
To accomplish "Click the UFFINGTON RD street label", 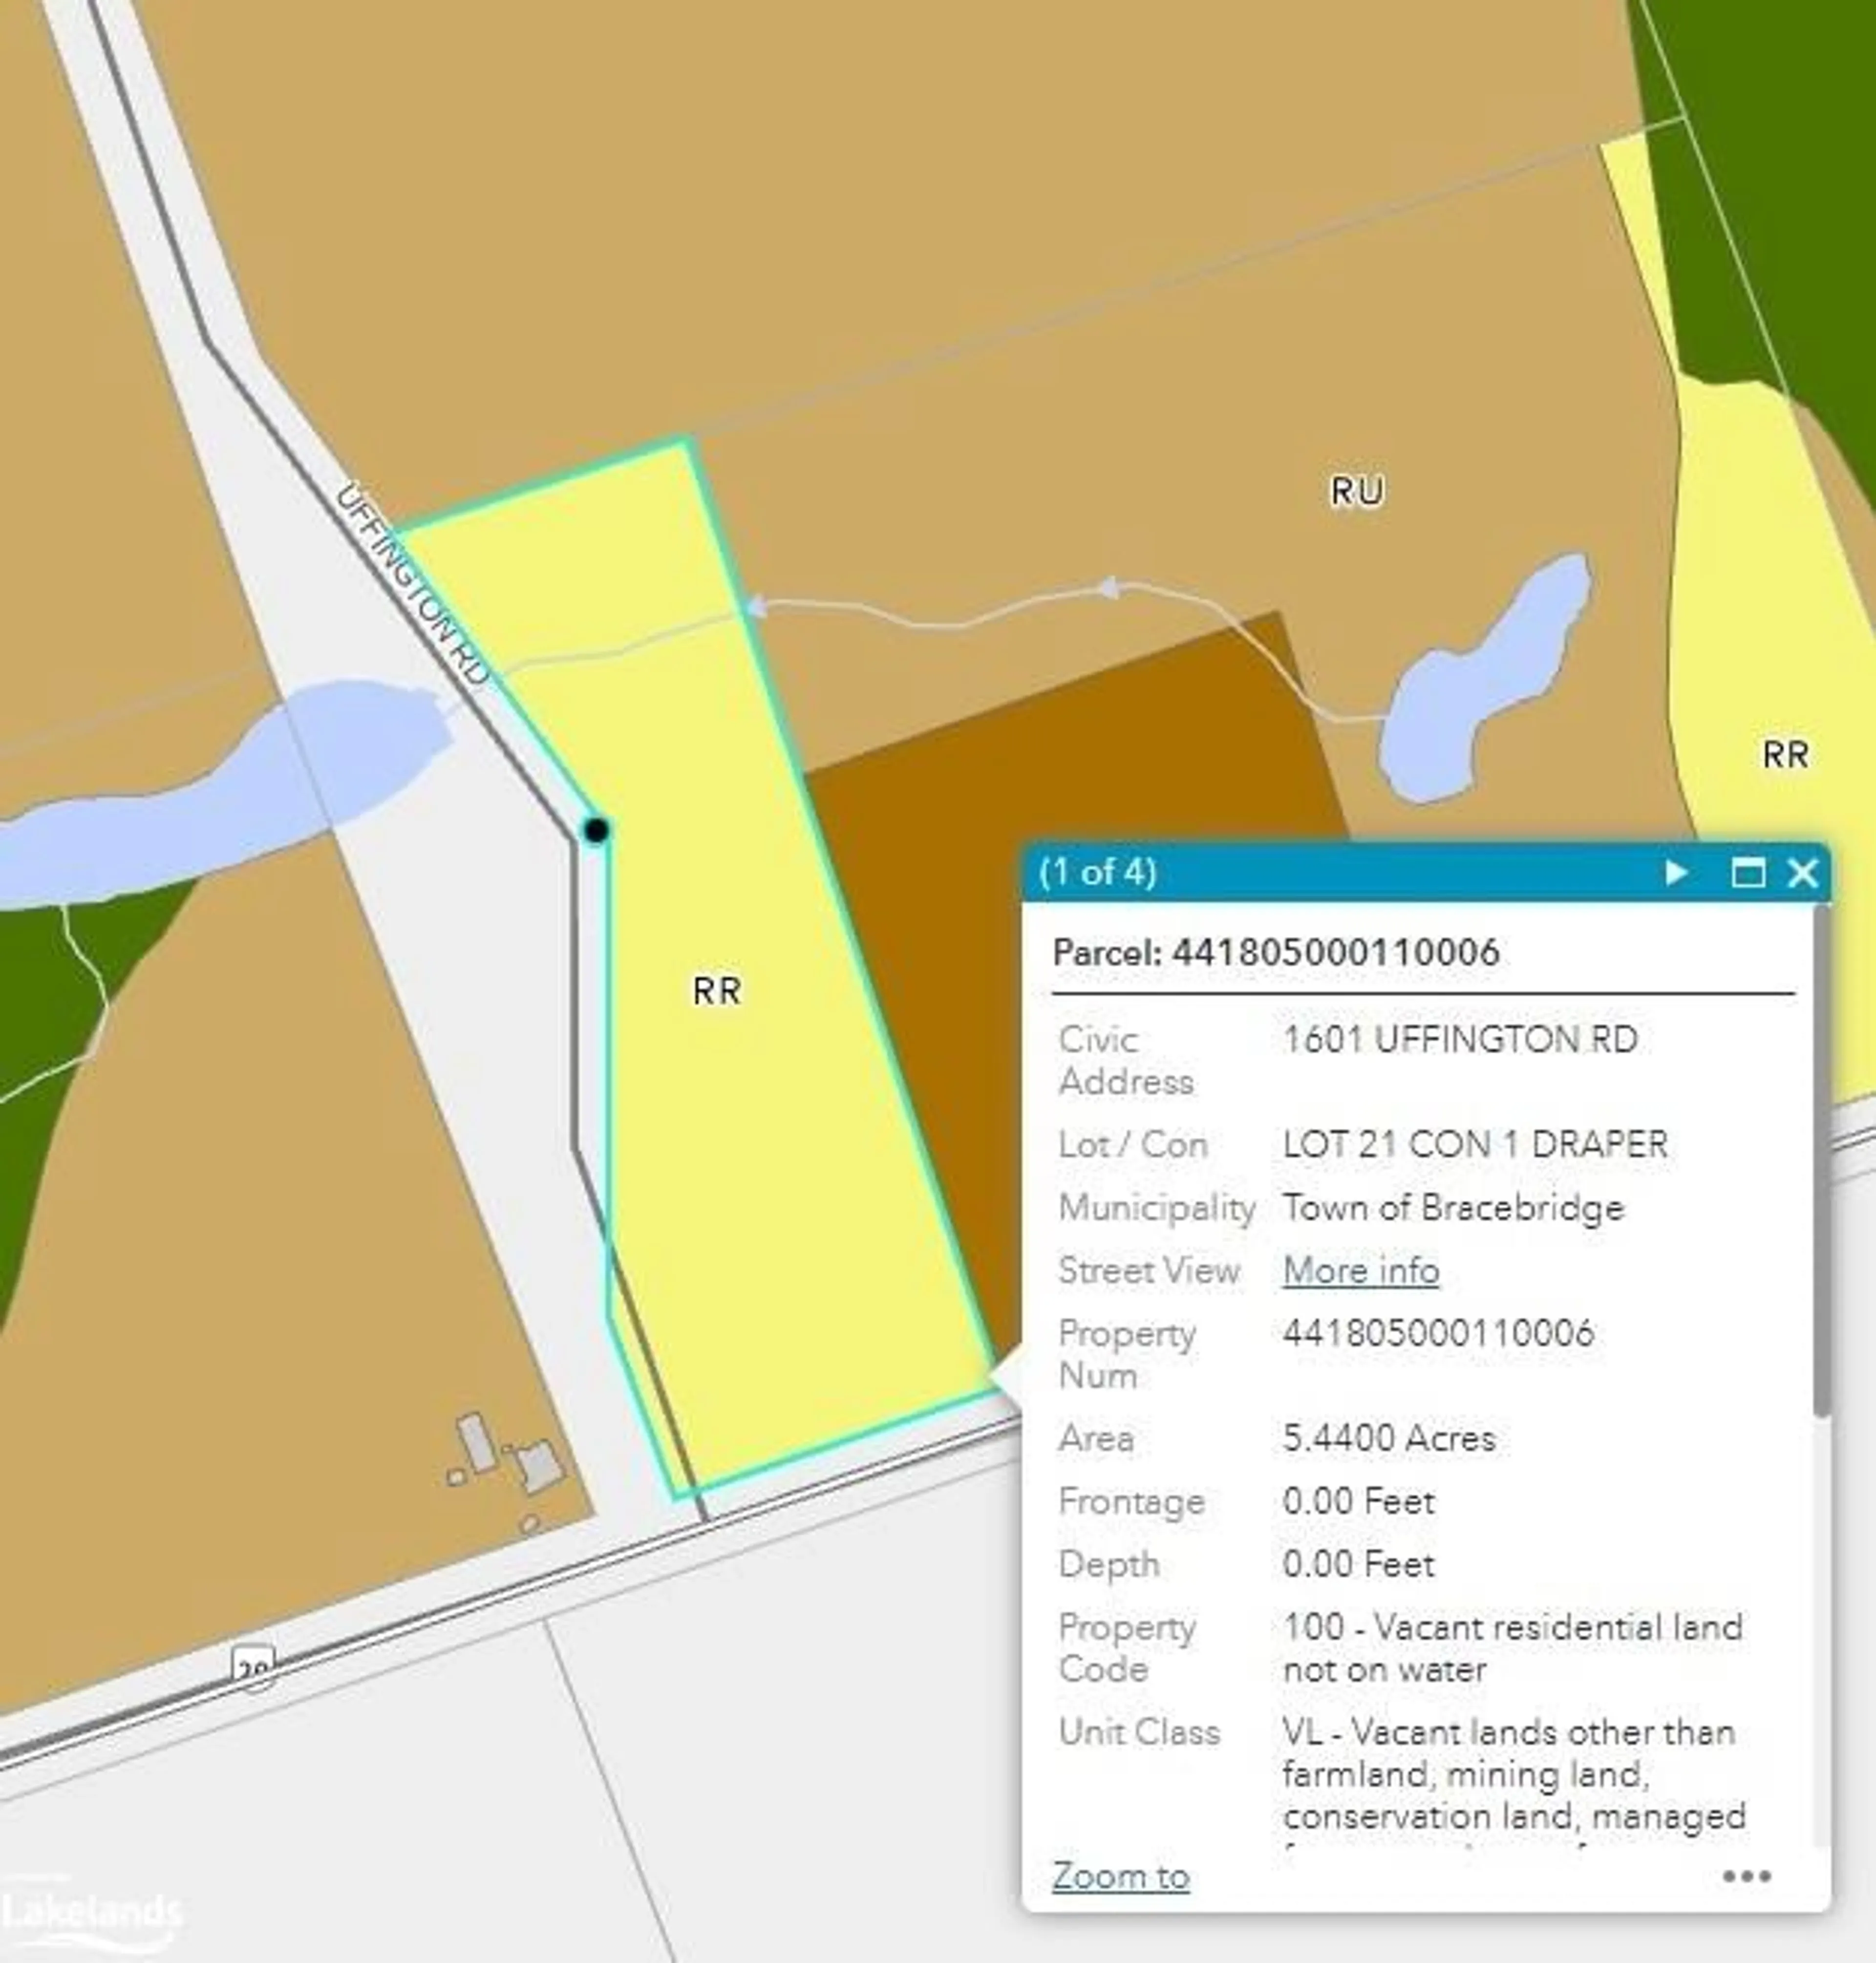I will (412, 586).
